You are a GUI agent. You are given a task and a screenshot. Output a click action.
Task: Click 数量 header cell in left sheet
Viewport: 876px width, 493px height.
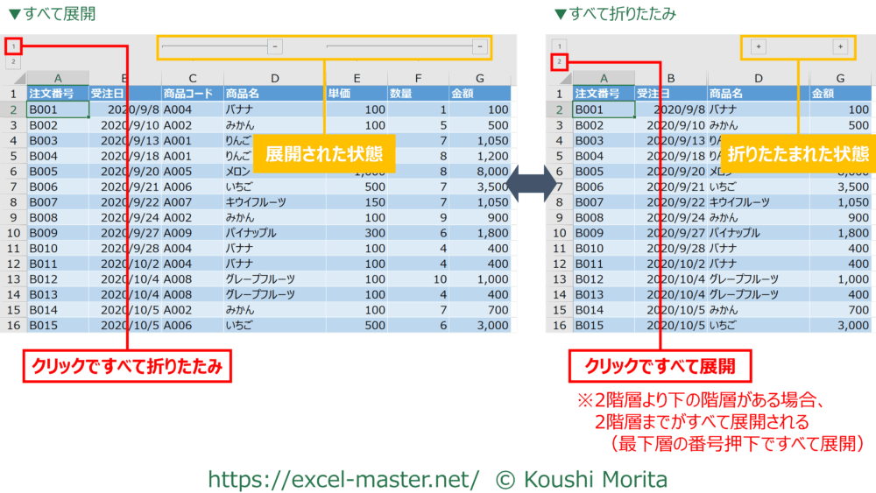(x=418, y=94)
